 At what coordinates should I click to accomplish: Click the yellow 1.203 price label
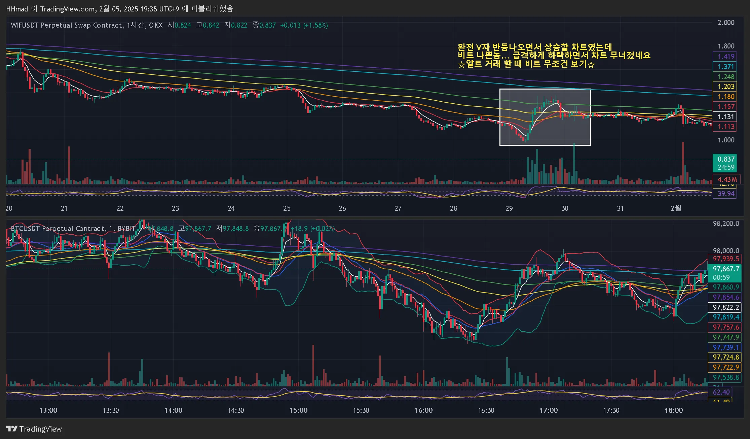725,87
